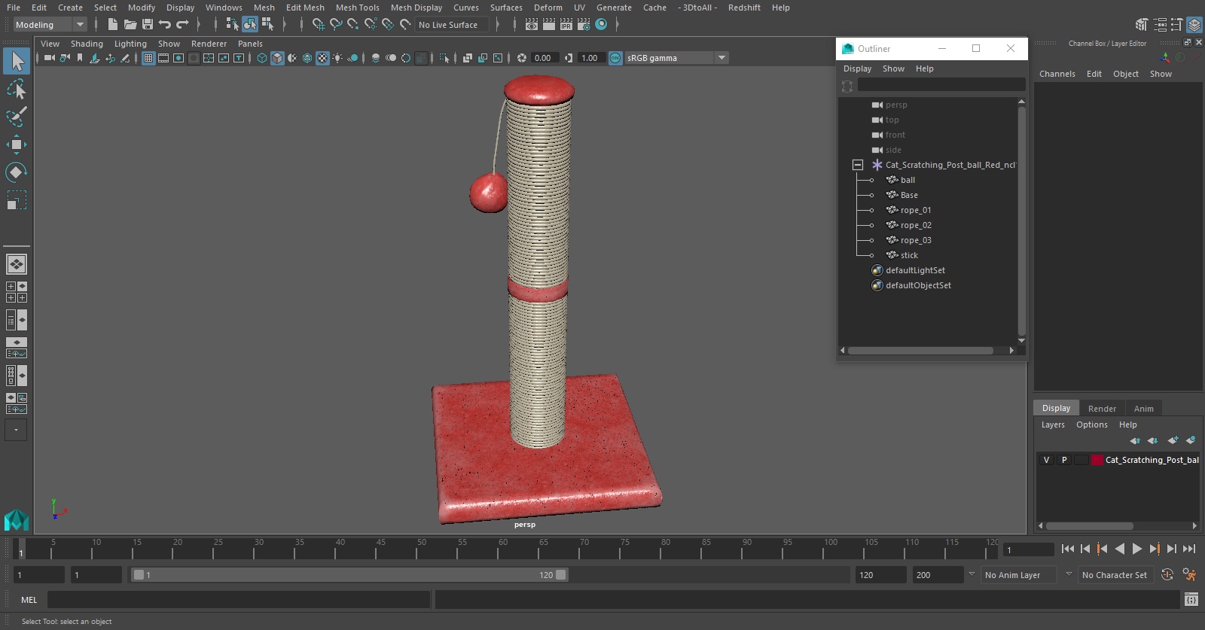
Task: Enable select by object type
Action: click(250, 25)
